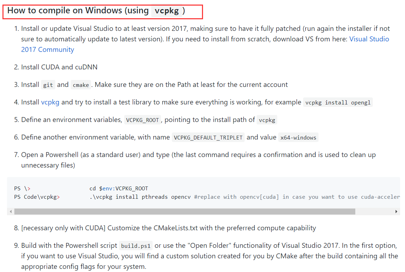Open the vcpkg hyperlink in step 4

[51, 102]
